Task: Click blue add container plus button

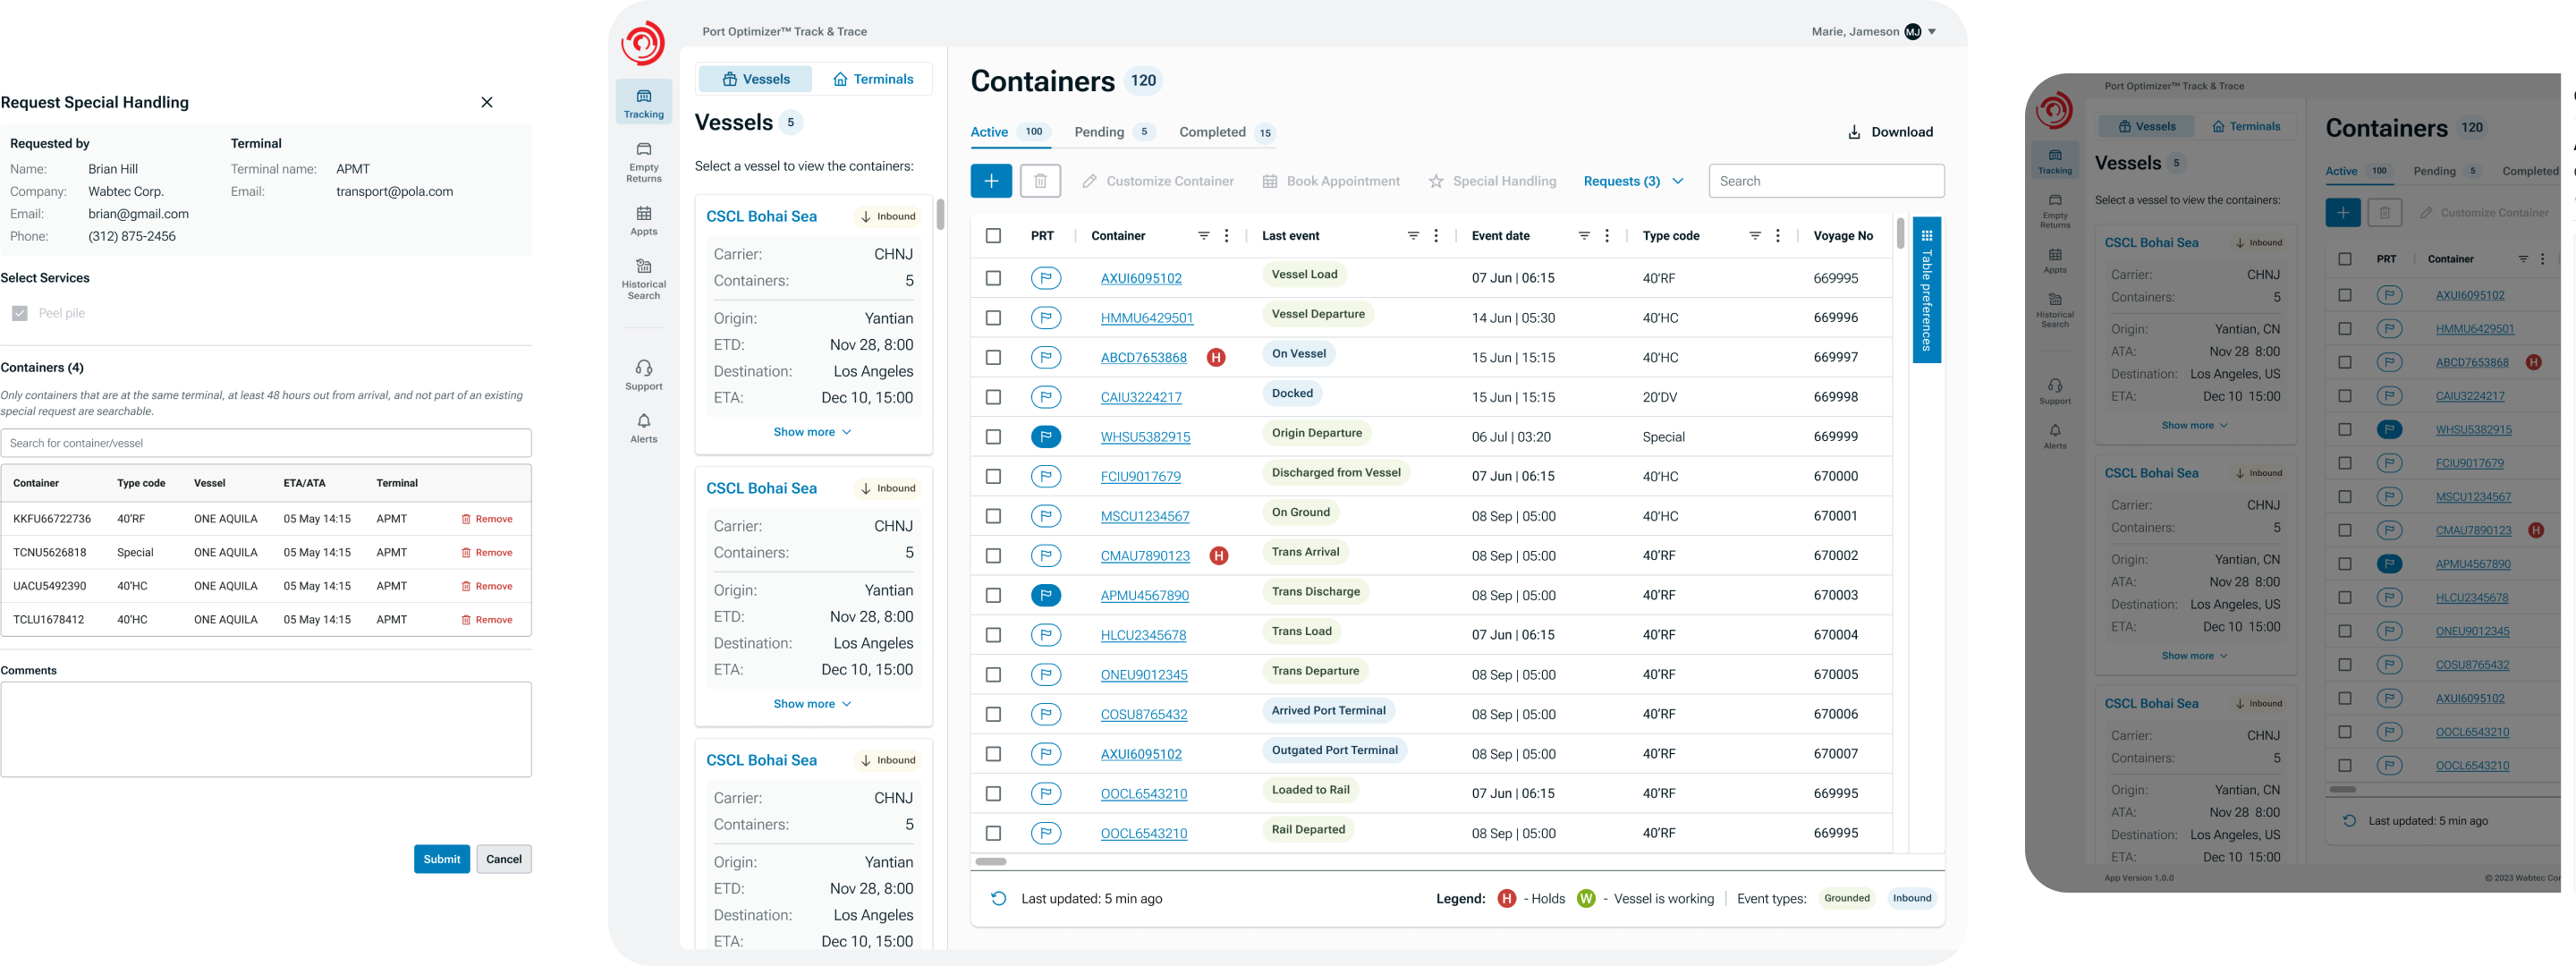Action: [990, 181]
